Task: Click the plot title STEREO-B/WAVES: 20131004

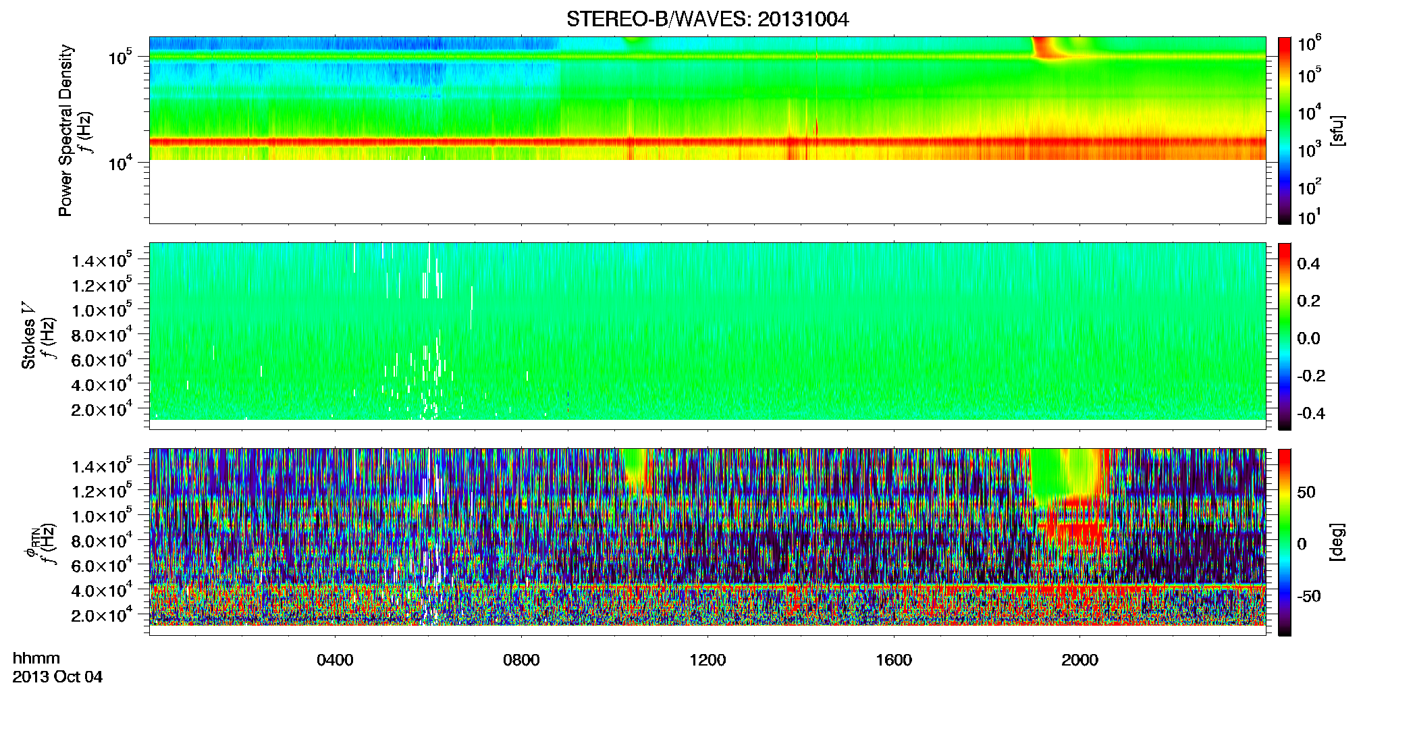Action: pos(707,20)
